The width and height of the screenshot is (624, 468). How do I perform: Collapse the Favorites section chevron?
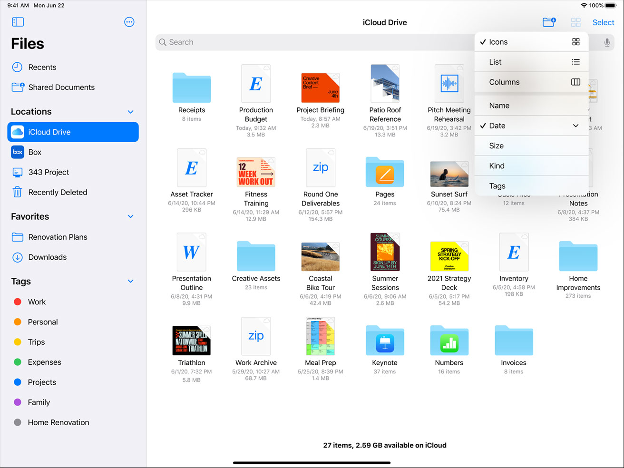pyautogui.click(x=131, y=216)
